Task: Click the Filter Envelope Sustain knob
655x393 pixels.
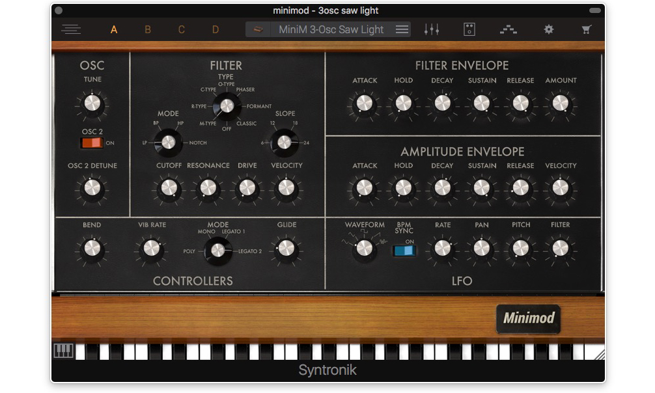Action: click(482, 103)
